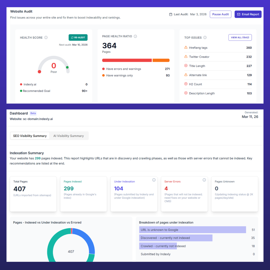The height and width of the screenshot is (270, 270).
Task: Click the Page Health Ratio info icon
Action: 135,36
